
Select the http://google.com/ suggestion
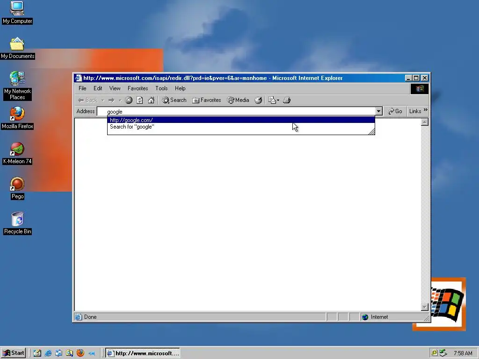(x=241, y=120)
